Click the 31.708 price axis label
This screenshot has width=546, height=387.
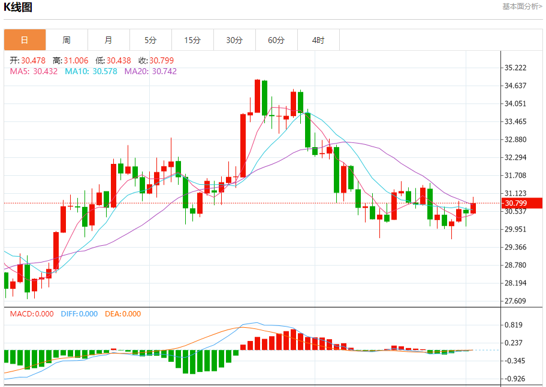(x=515, y=175)
